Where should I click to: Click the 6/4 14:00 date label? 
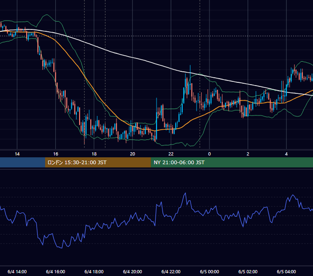(17, 271)
